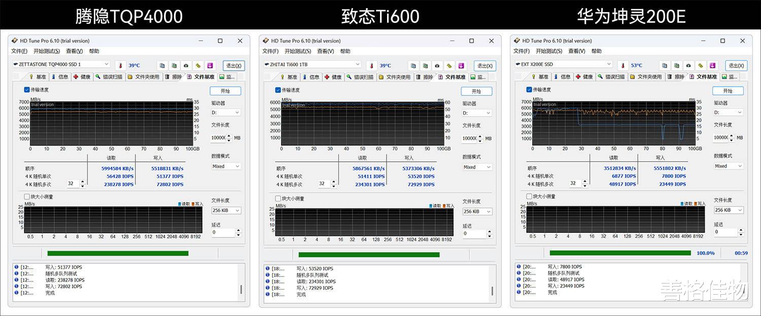The width and height of the screenshot is (761, 316).
Task: Click 退出(X) button in X200E window
Action: click(736, 65)
